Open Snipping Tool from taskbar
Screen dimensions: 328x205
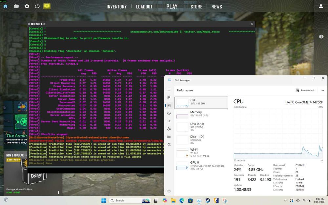tap(225, 201)
